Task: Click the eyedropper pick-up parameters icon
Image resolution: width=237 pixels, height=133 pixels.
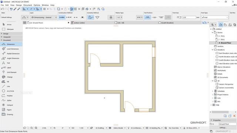Action: (15, 9)
